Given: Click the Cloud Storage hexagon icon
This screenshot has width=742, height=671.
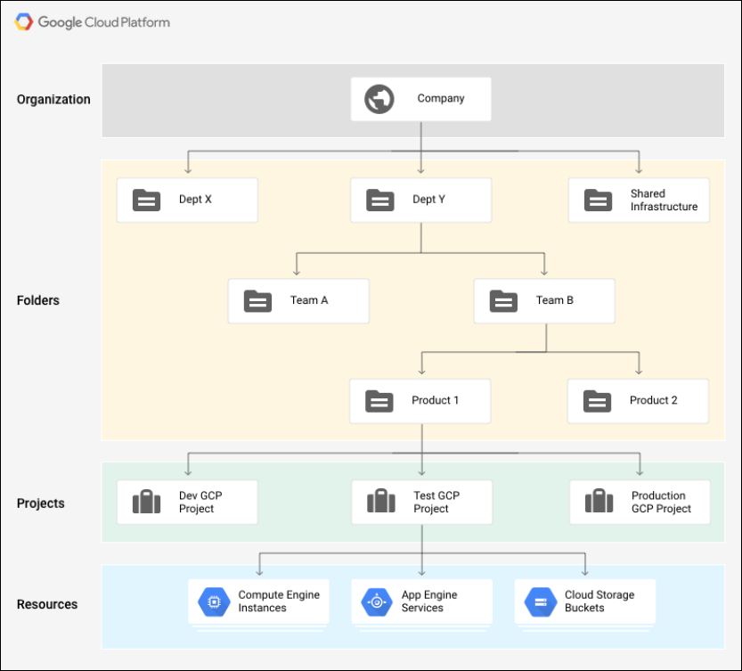Looking at the screenshot, I should 540,602.
